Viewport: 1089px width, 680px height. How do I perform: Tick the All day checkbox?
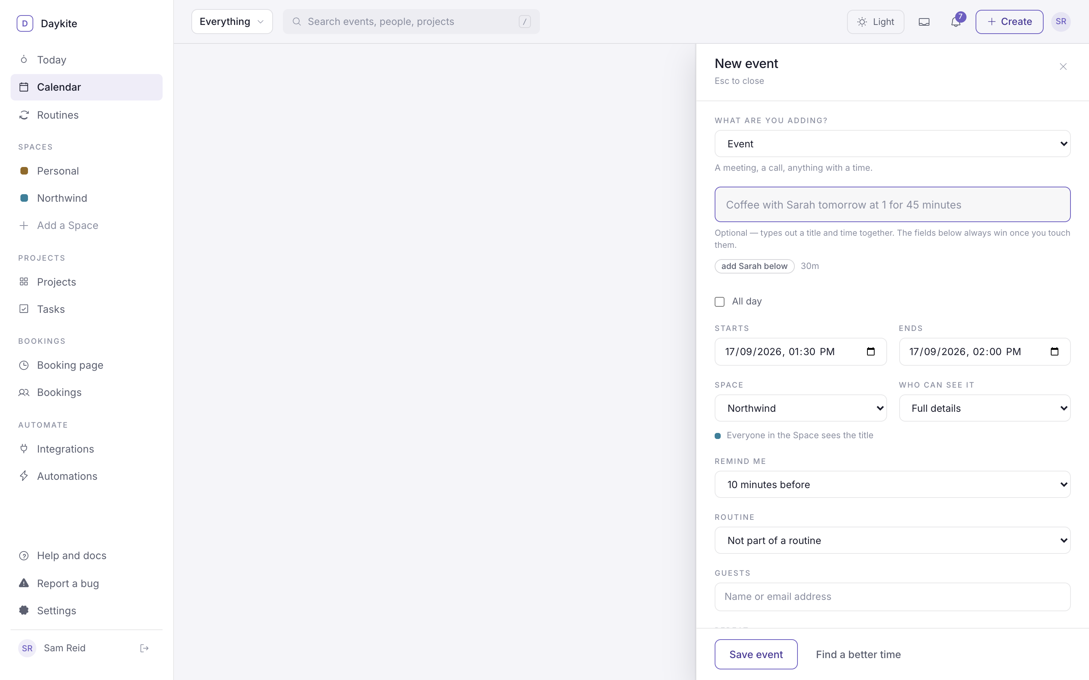pyautogui.click(x=720, y=302)
